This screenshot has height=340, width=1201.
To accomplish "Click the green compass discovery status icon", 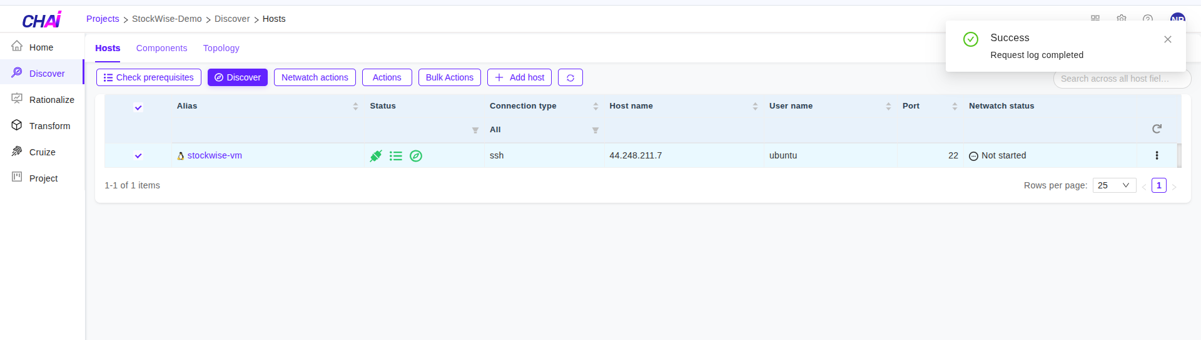I will pos(416,156).
